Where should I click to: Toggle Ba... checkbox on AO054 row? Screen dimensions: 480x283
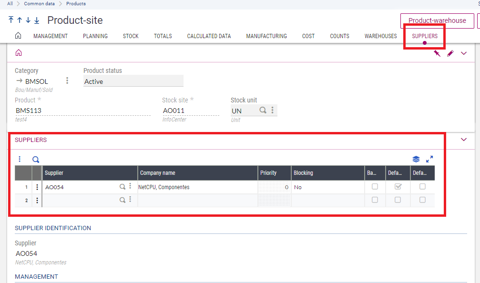[x=375, y=186]
